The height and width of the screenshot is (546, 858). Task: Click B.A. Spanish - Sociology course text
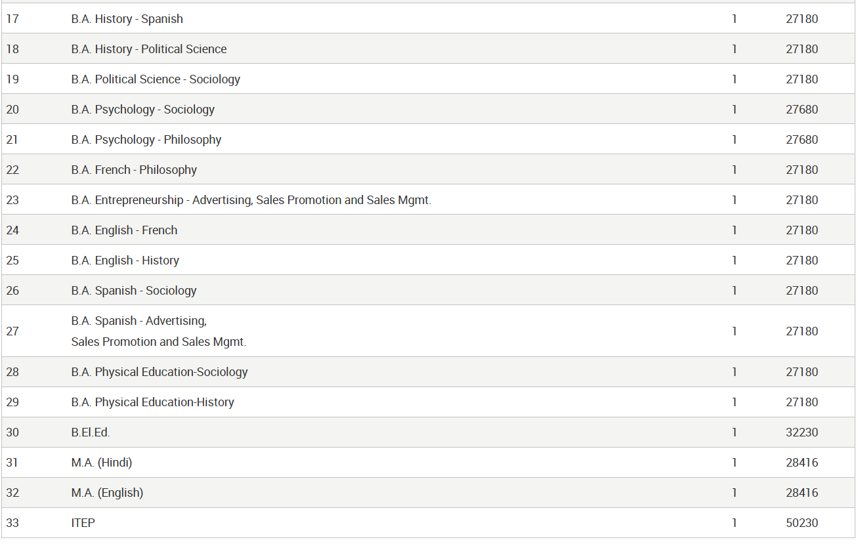134,291
